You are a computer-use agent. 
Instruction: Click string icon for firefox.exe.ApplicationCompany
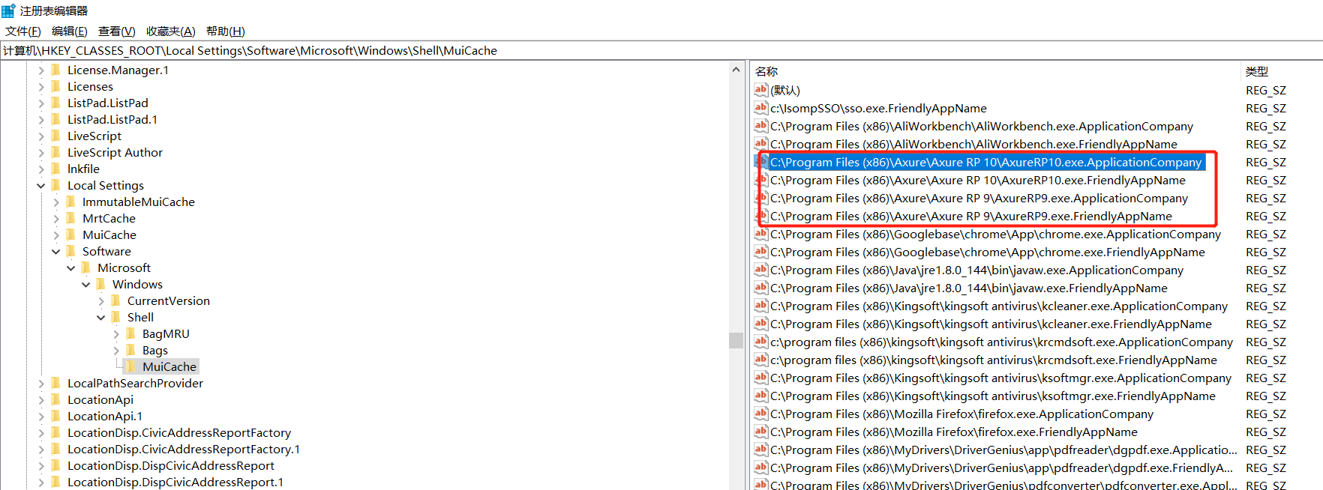pyautogui.click(x=761, y=414)
